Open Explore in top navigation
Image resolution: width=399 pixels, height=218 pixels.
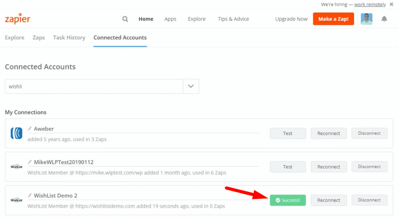[197, 19]
